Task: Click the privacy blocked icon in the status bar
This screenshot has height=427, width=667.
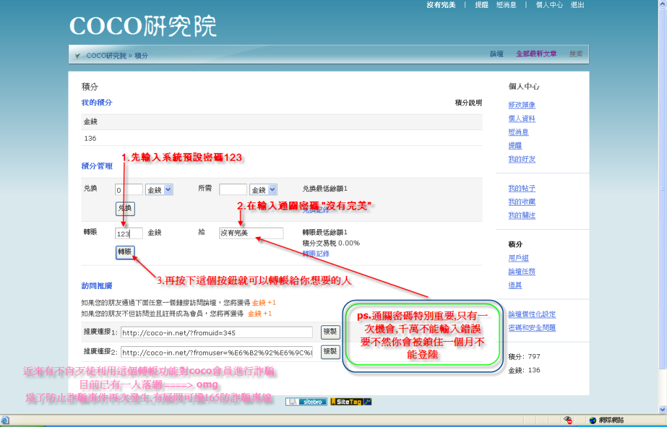Action: [x=567, y=420]
